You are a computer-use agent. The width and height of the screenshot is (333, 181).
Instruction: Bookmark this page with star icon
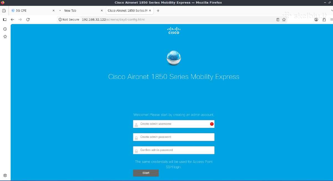coord(284,20)
